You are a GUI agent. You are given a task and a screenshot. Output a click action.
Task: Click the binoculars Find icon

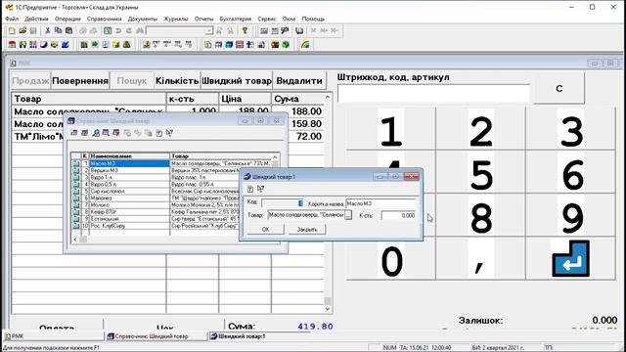[140, 30]
